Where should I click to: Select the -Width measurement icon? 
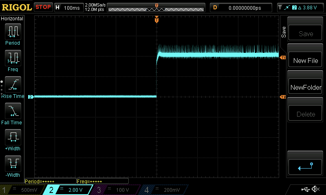(13, 166)
